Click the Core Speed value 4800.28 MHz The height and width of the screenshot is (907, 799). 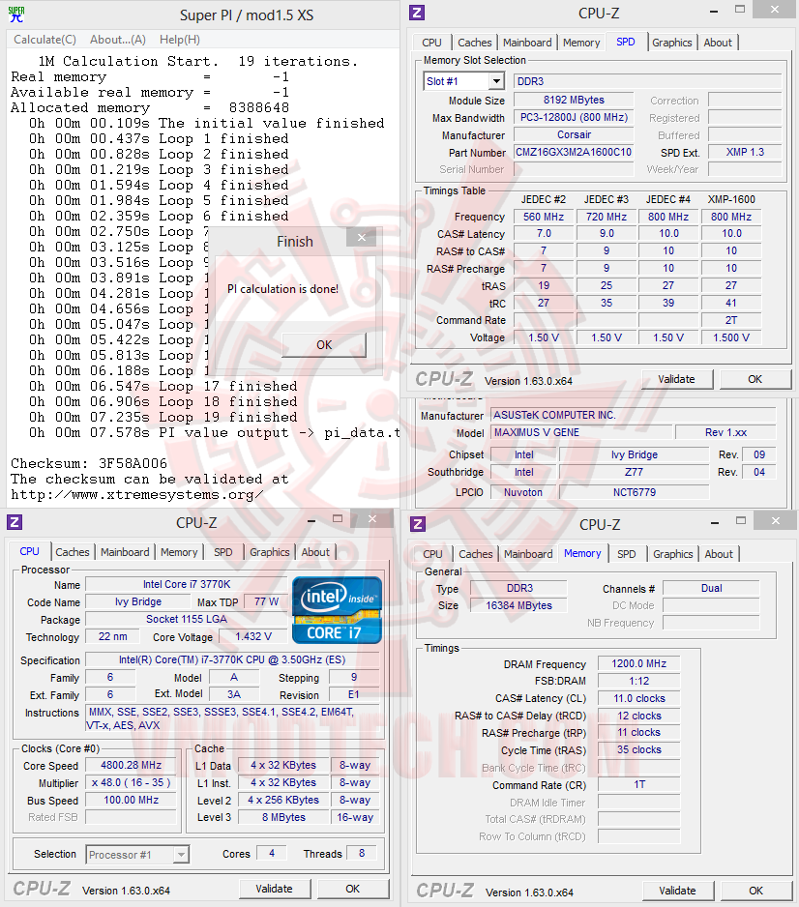click(131, 765)
